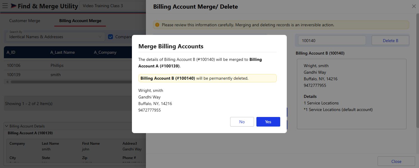Sort by the A_Last Name column header
Viewport: 419px width, 168px height.
click(63, 52)
